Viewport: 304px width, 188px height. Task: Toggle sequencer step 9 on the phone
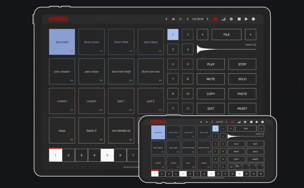pos(211,174)
